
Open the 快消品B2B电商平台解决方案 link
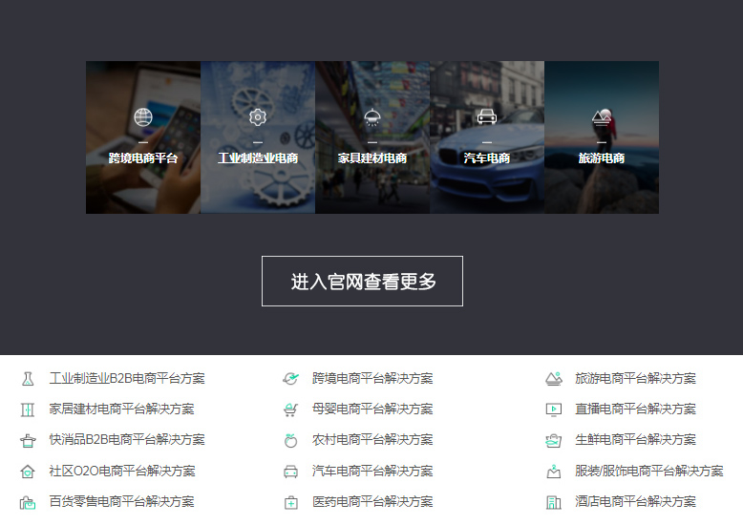pyautogui.click(x=127, y=440)
